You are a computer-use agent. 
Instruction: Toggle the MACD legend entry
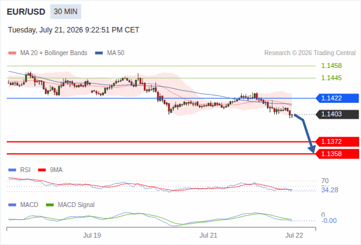tap(23, 205)
